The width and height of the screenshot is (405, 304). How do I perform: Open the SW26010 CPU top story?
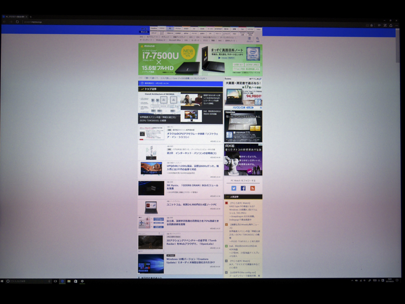click(159, 108)
